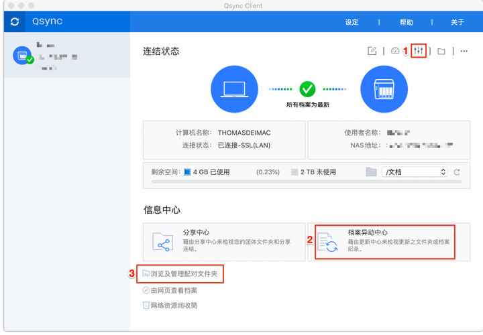483x335 pixels.
Task: Click the network recycle bin icon
Action: 146,305
